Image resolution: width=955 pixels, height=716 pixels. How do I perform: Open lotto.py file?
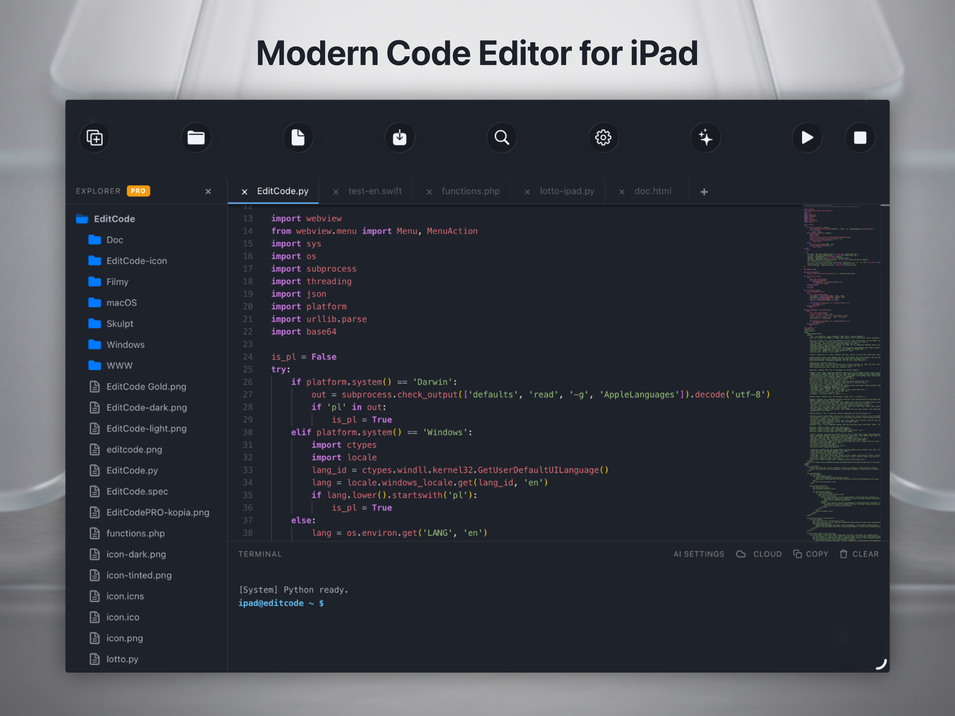(x=114, y=659)
